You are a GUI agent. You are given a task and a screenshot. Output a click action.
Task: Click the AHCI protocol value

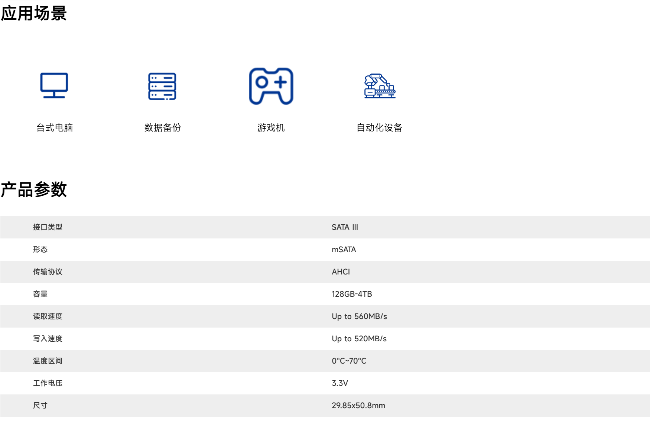(x=341, y=272)
